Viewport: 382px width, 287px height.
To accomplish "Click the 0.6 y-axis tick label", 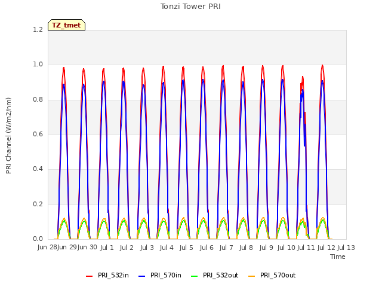I will point(38,134).
